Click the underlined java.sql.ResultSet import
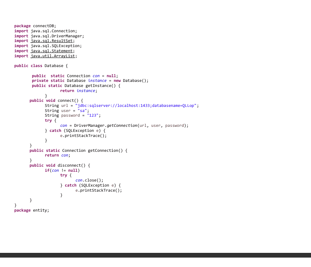The width and height of the screenshot is (311, 267). [x=52, y=41]
